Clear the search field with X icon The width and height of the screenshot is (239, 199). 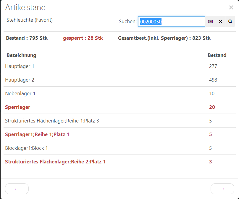point(220,22)
